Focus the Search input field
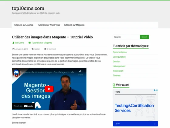The image size is (170, 128). (126, 37)
